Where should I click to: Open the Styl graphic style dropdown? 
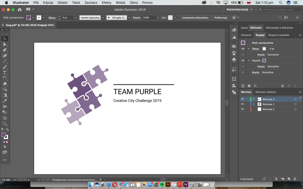(x=174, y=18)
